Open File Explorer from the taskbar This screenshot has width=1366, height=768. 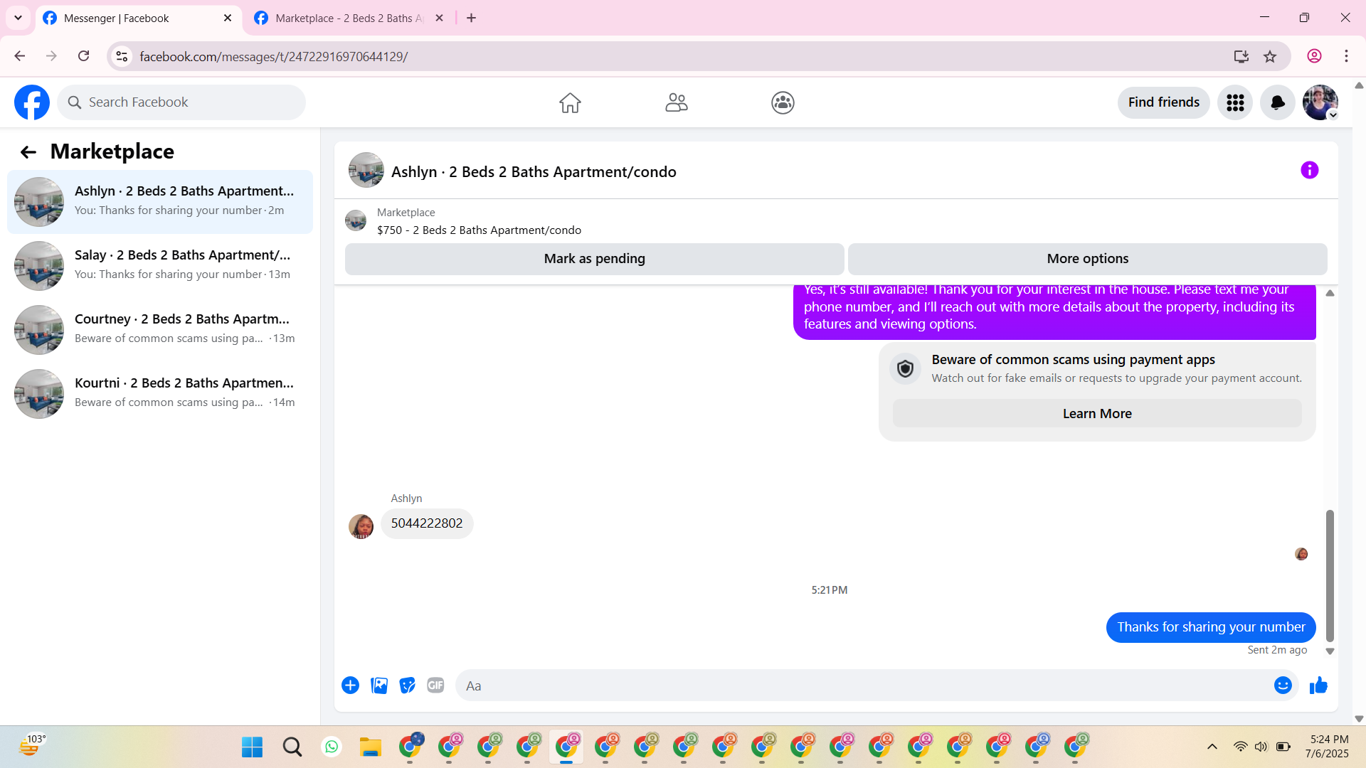370,747
